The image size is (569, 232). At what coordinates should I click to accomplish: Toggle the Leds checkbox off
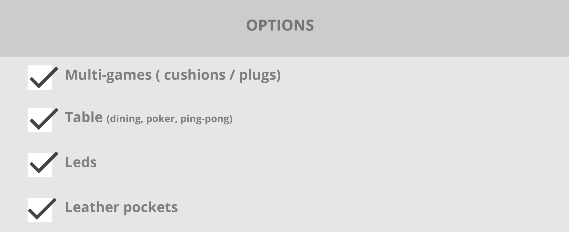[x=40, y=165]
